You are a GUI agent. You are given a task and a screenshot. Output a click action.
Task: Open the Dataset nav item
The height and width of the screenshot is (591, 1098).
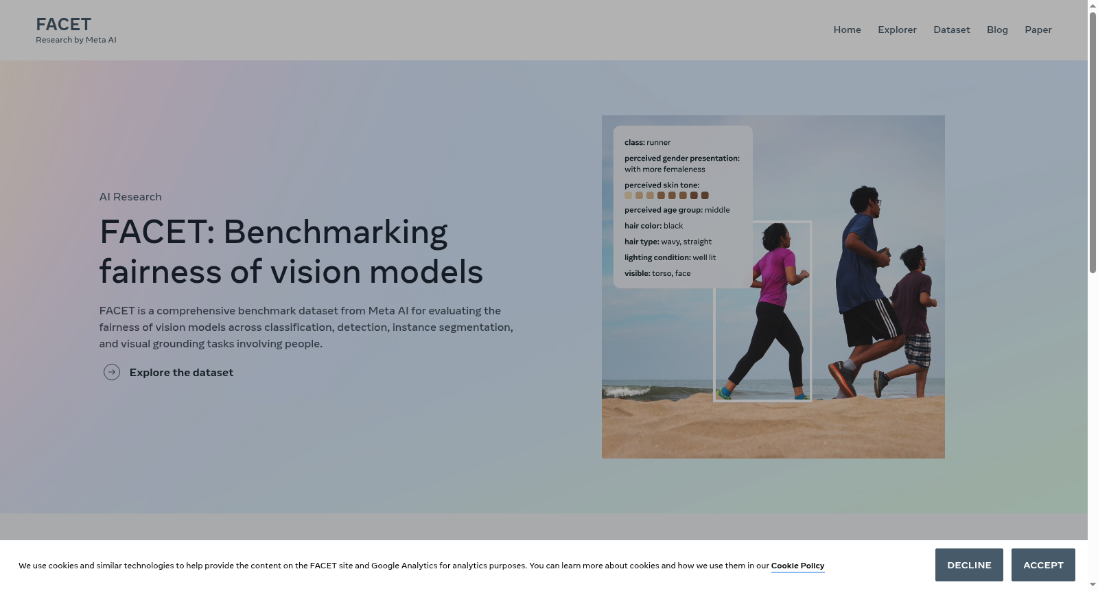tap(951, 30)
